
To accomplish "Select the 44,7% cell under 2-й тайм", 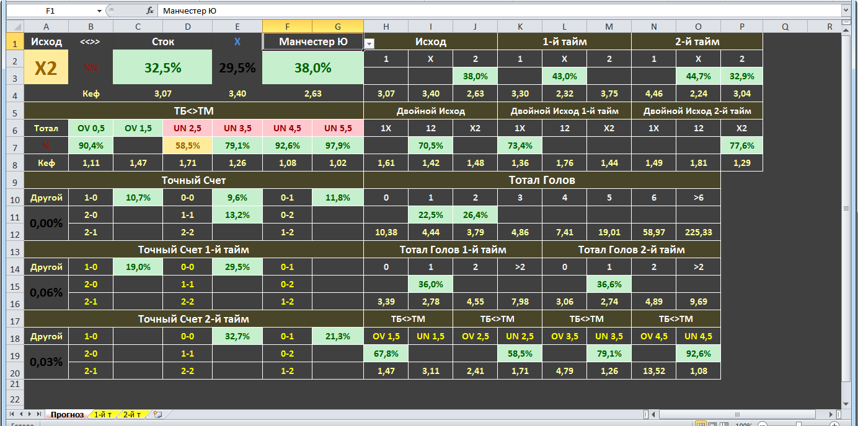I will pyautogui.click(x=698, y=76).
